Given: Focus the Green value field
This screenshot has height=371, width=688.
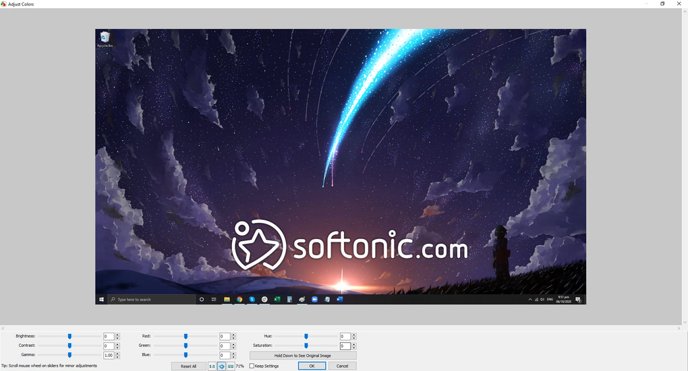Looking at the screenshot, I should point(225,346).
